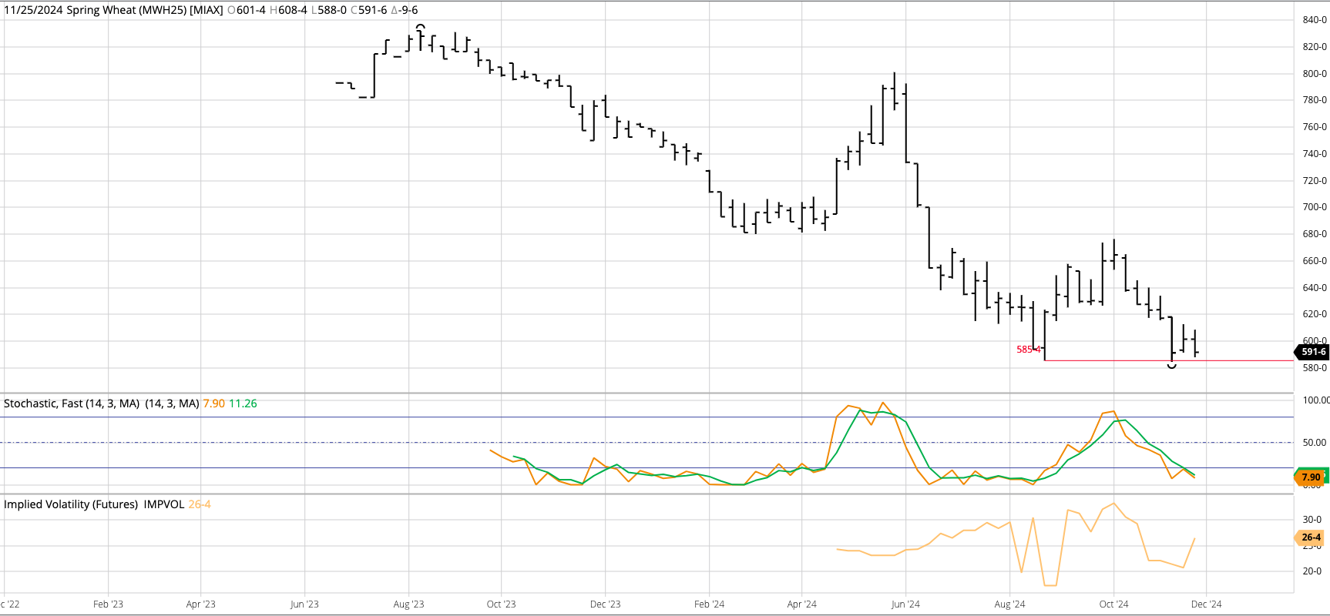The height and width of the screenshot is (616, 1330).
Task: Click the Implied Volatility (Futures) label
Action: tap(71, 504)
